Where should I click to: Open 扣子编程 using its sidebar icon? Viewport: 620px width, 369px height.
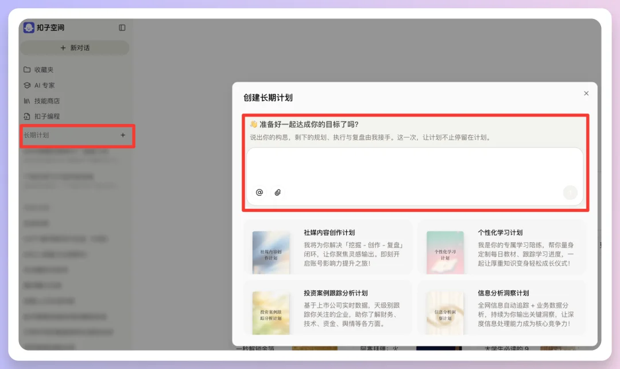[x=27, y=116]
